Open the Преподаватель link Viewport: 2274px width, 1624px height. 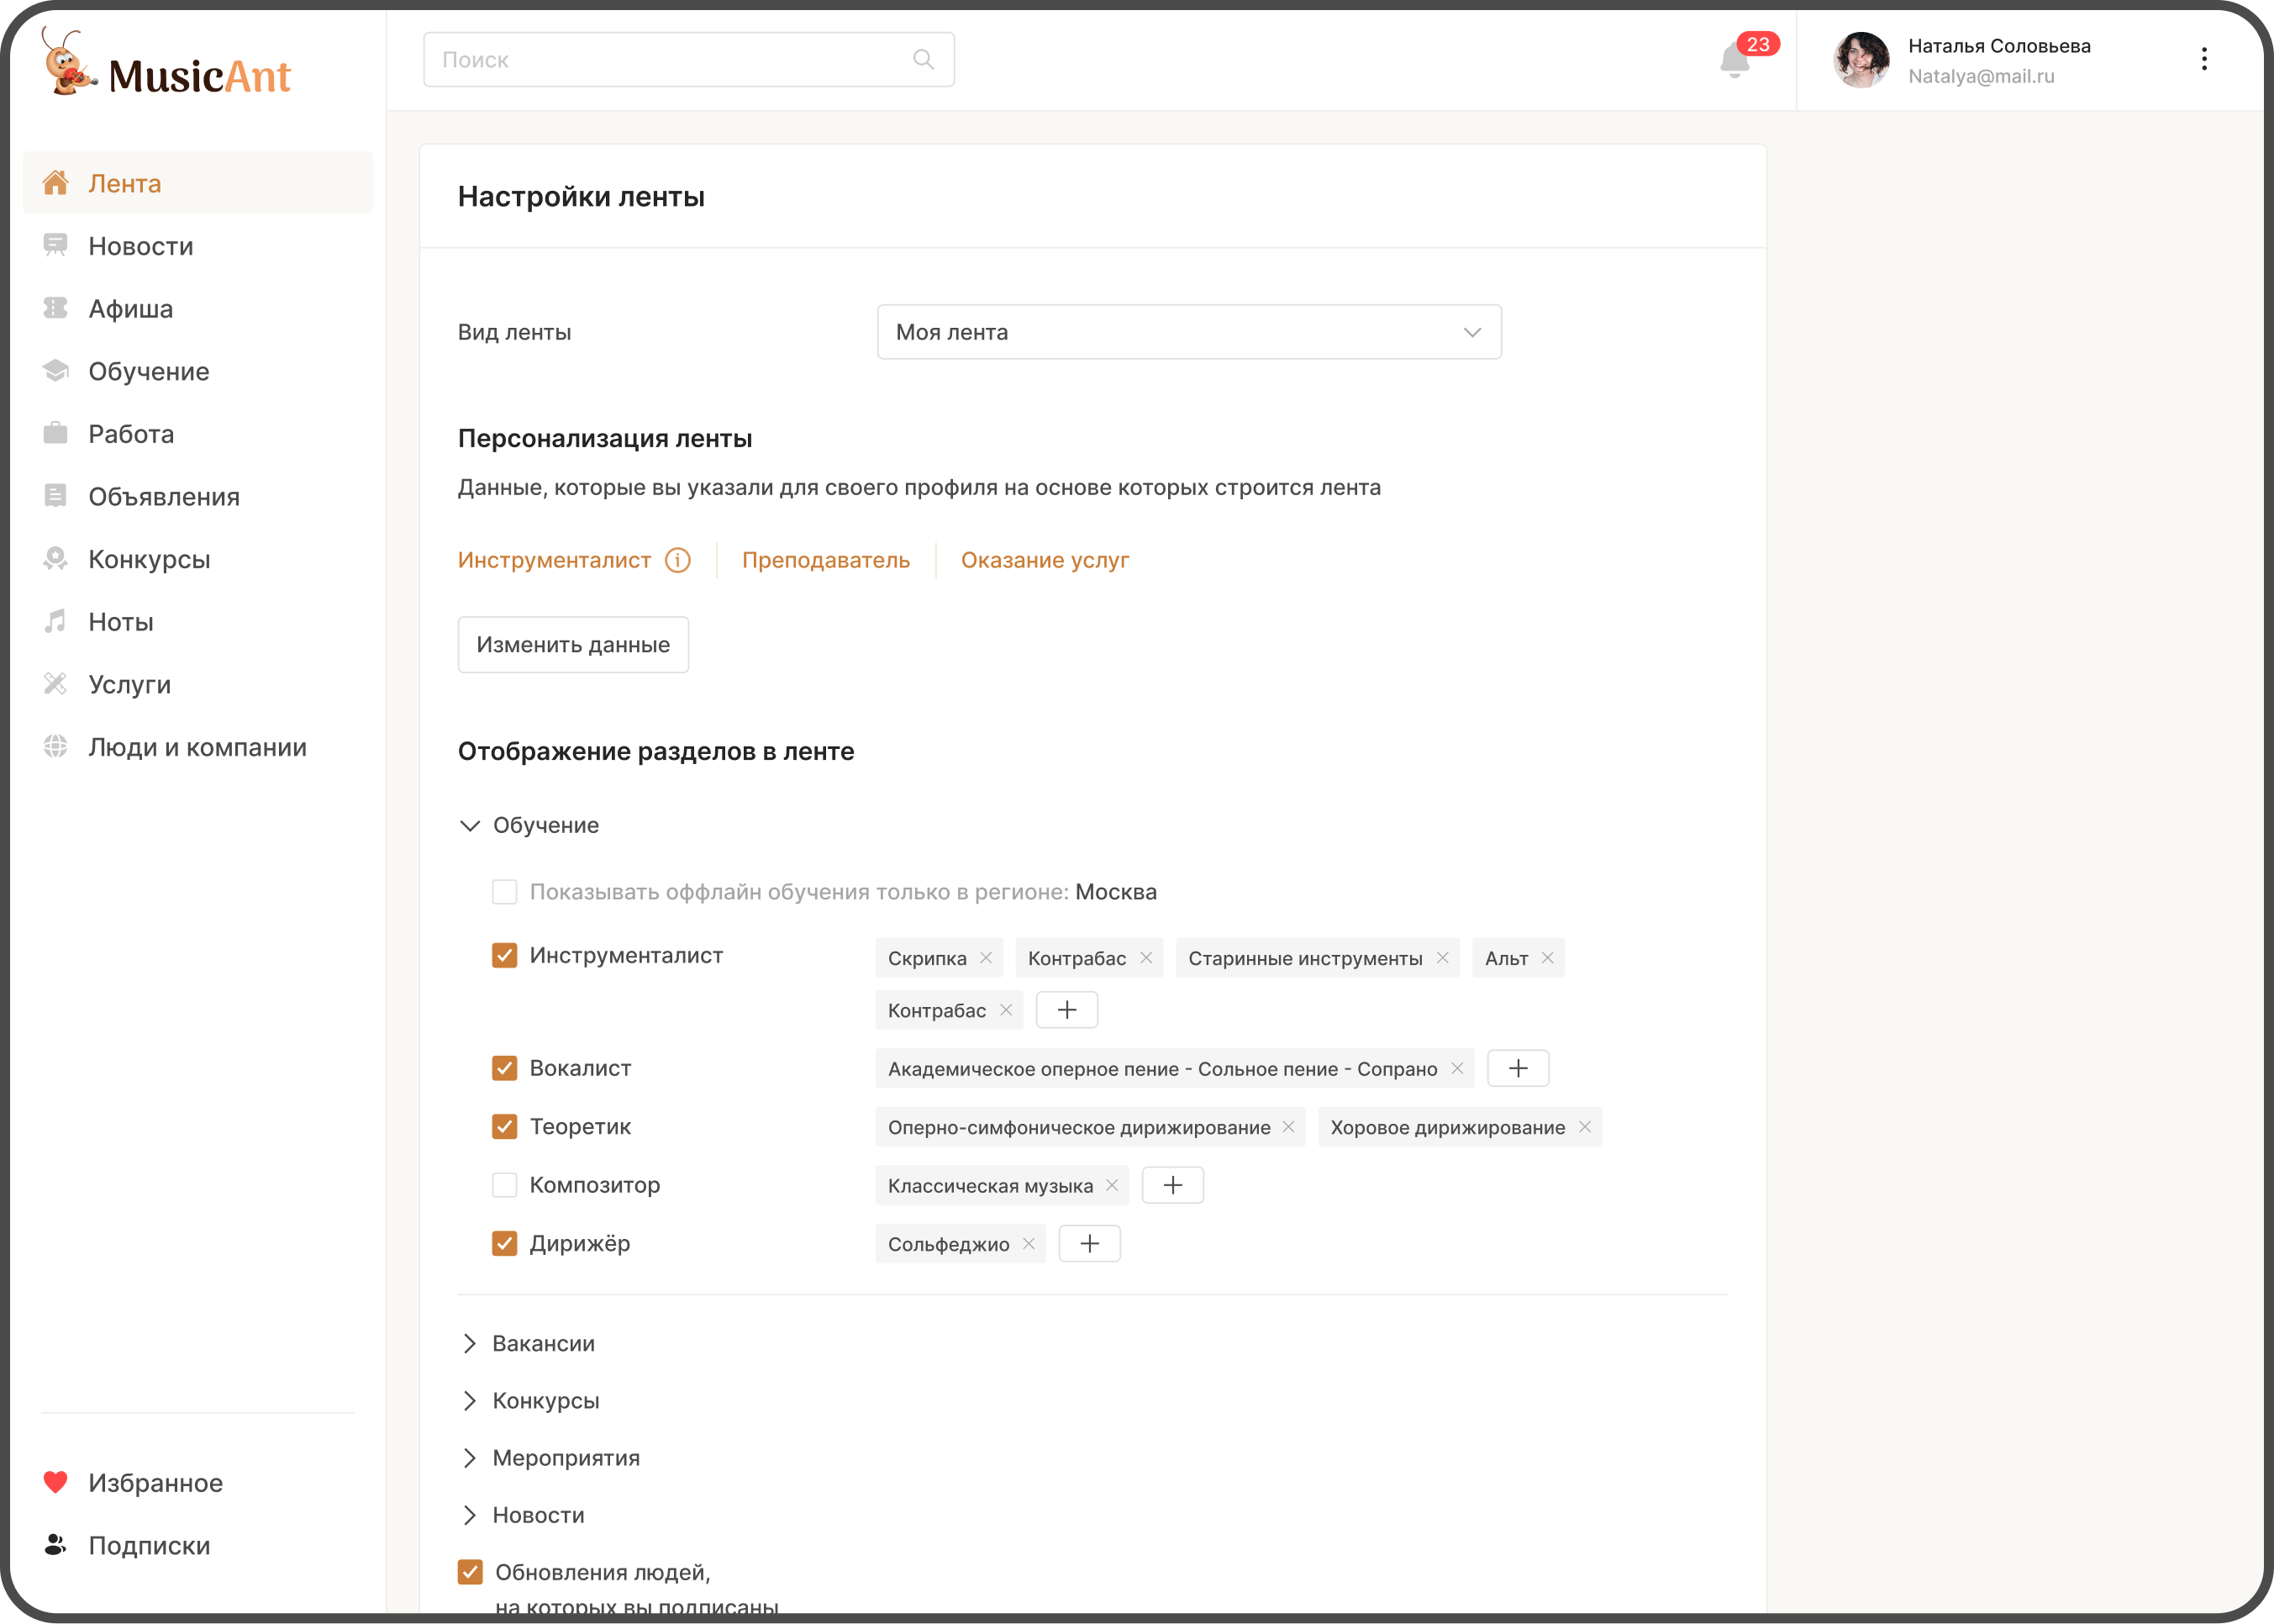click(825, 560)
